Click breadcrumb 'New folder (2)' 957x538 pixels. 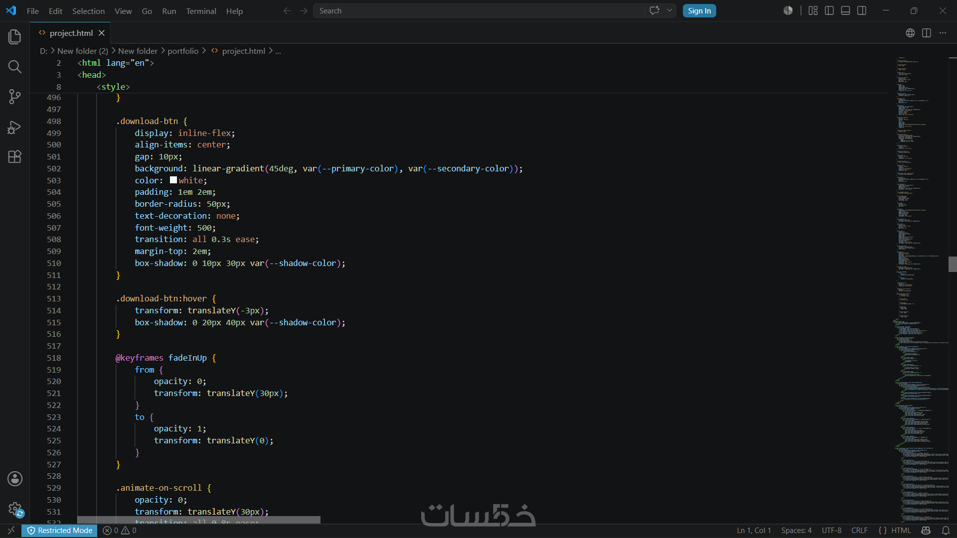pyautogui.click(x=82, y=51)
